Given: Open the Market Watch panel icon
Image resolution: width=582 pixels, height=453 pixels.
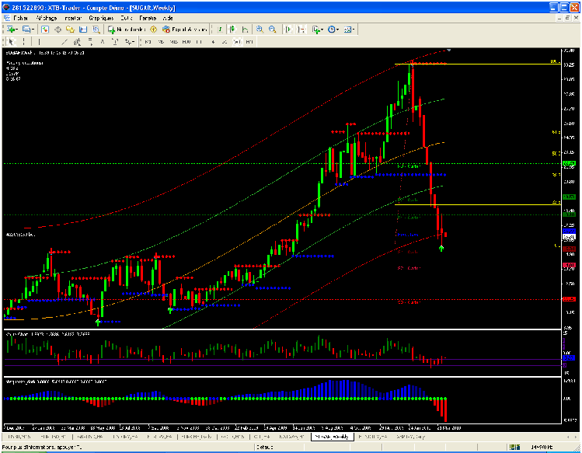Looking at the screenshot, I should [45, 29].
